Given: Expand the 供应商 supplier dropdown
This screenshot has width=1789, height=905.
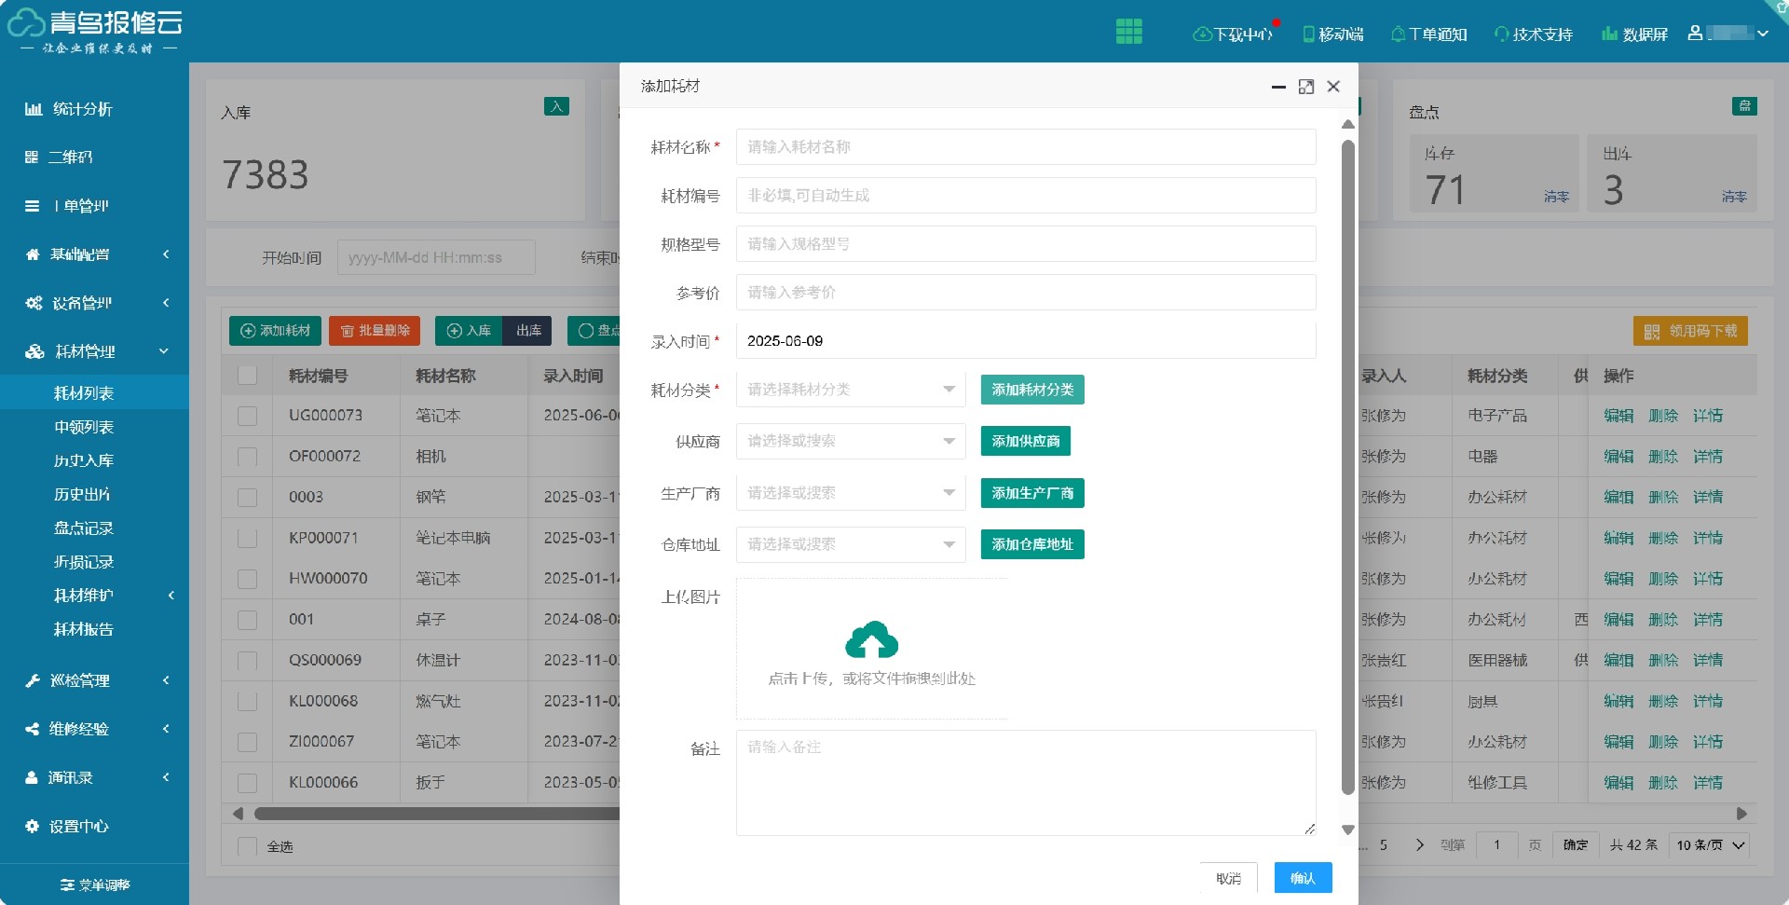Looking at the screenshot, I should point(851,441).
